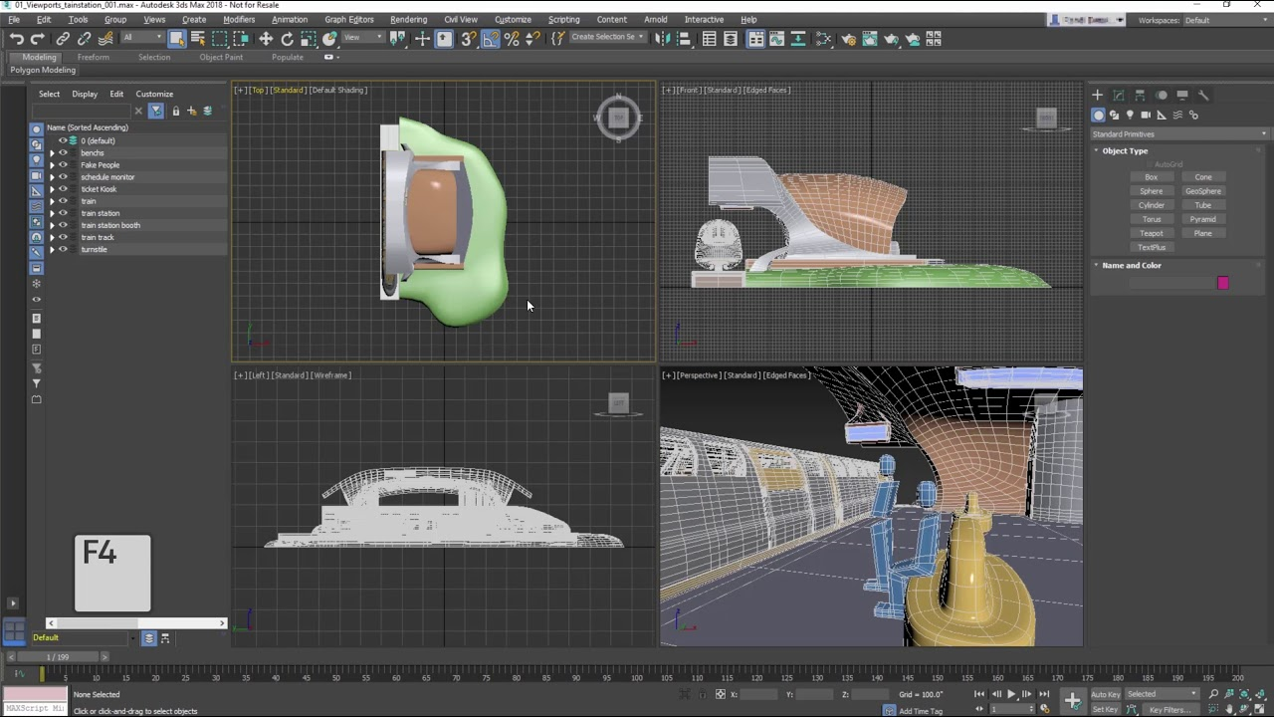
Task: Click the Teapot primitive button
Action: (1151, 233)
